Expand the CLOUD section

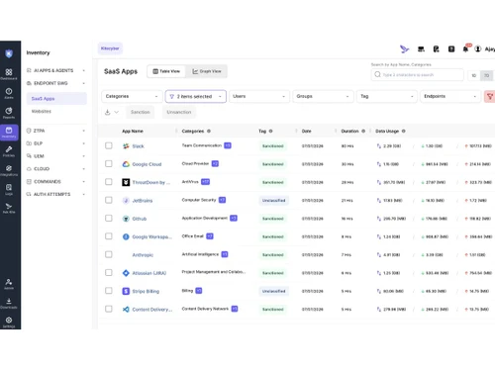coord(56,169)
